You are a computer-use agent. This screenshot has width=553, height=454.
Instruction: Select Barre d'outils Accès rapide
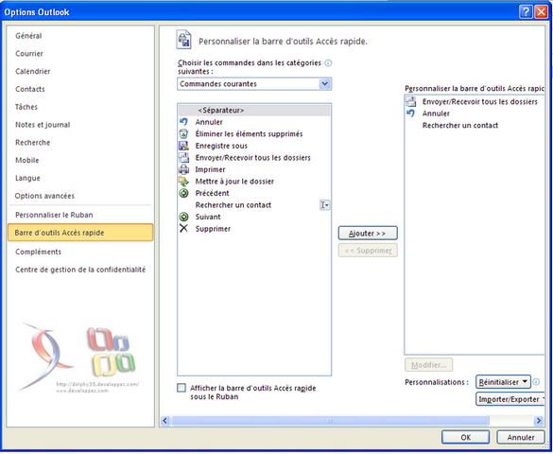pos(80,233)
